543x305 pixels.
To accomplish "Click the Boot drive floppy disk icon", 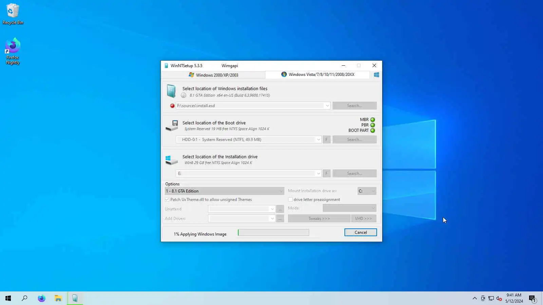I will 172,125.
